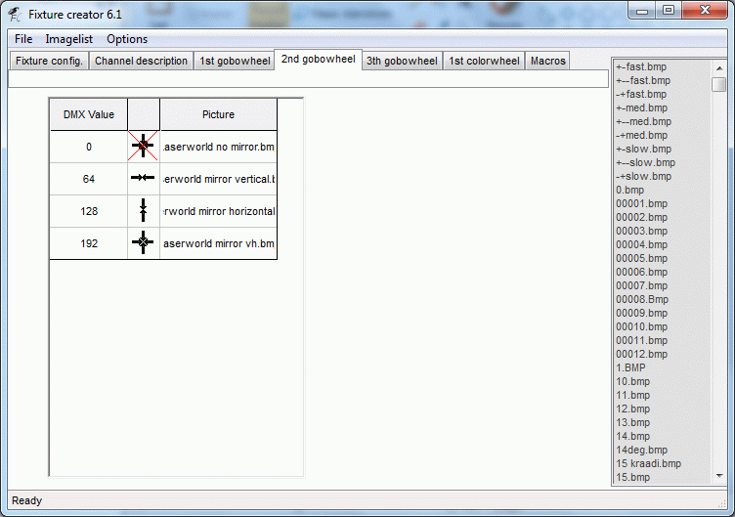Switch to the Fixture config. tab
Viewport: 735px width, 517px height.
pyautogui.click(x=49, y=61)
